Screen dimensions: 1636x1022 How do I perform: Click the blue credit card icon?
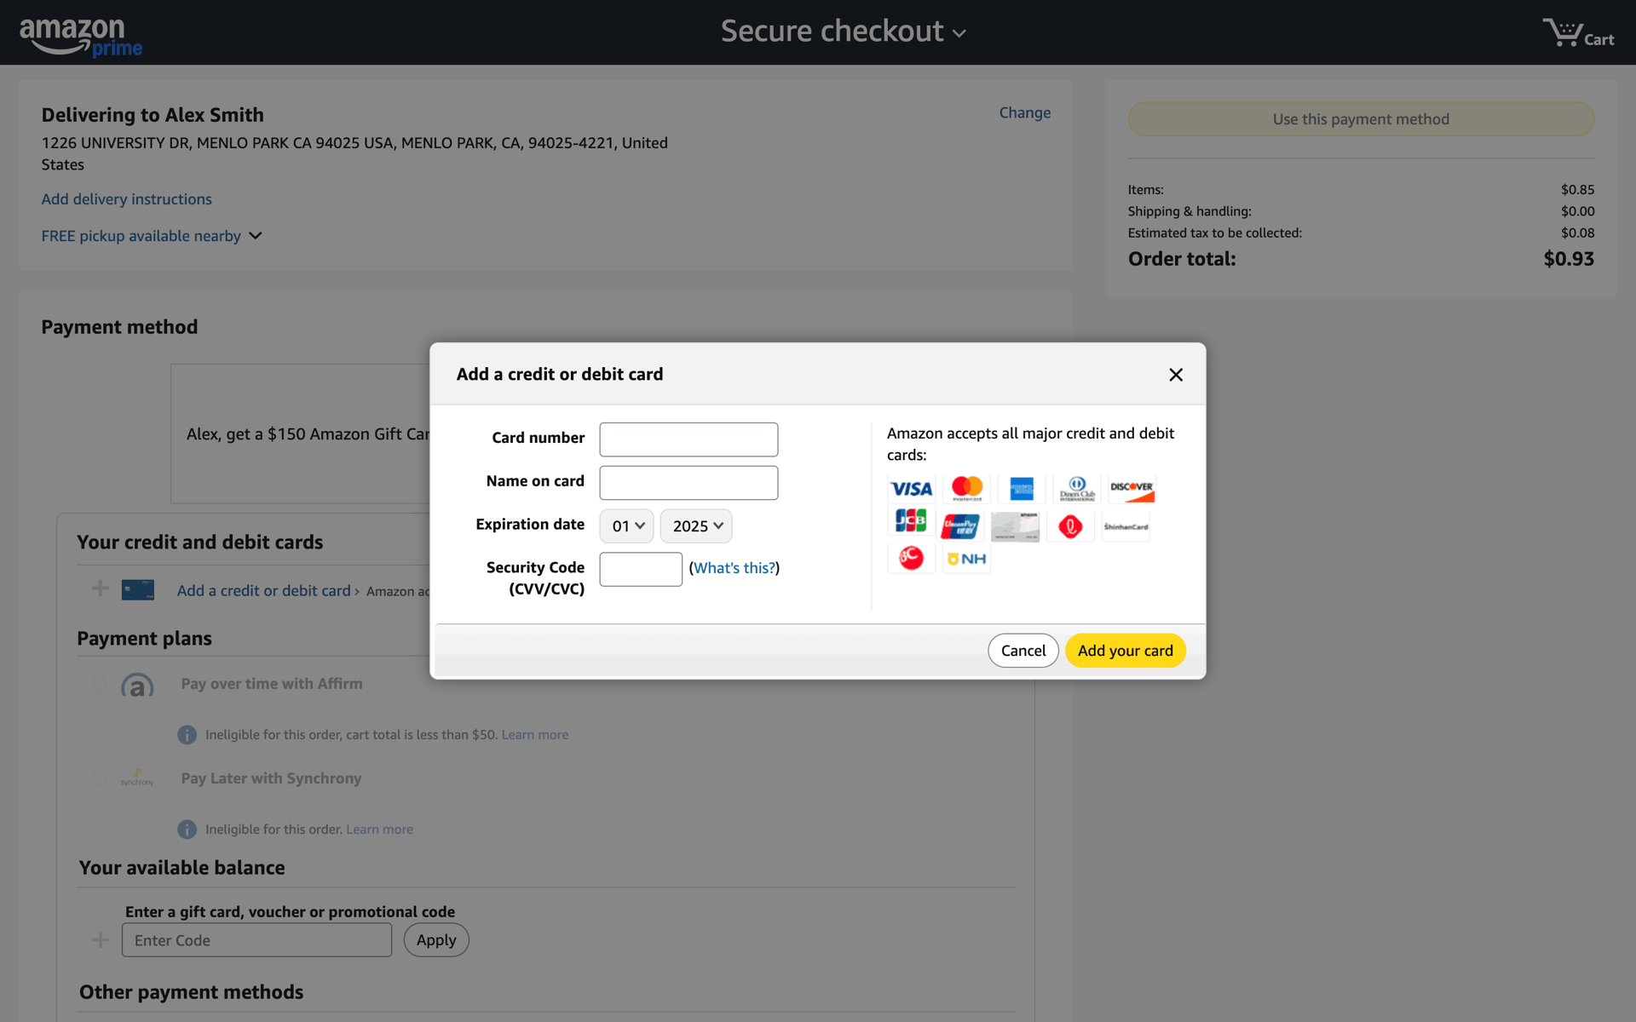(138, 590)
